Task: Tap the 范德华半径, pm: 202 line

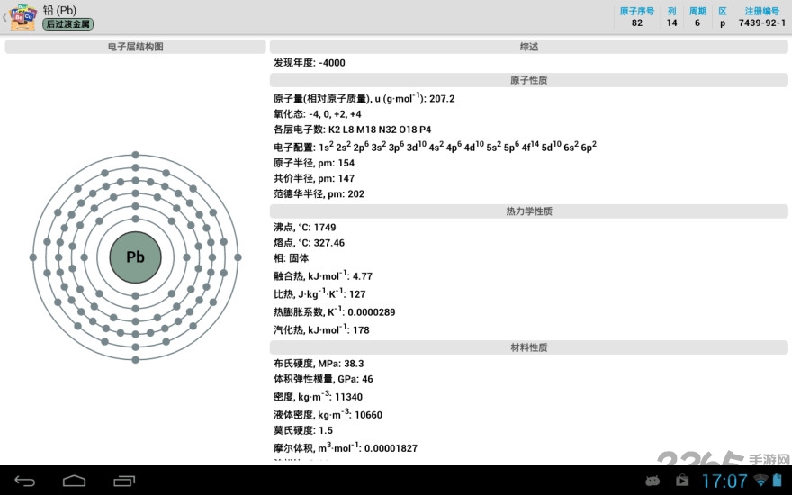Action: click(x=319, y=193)
